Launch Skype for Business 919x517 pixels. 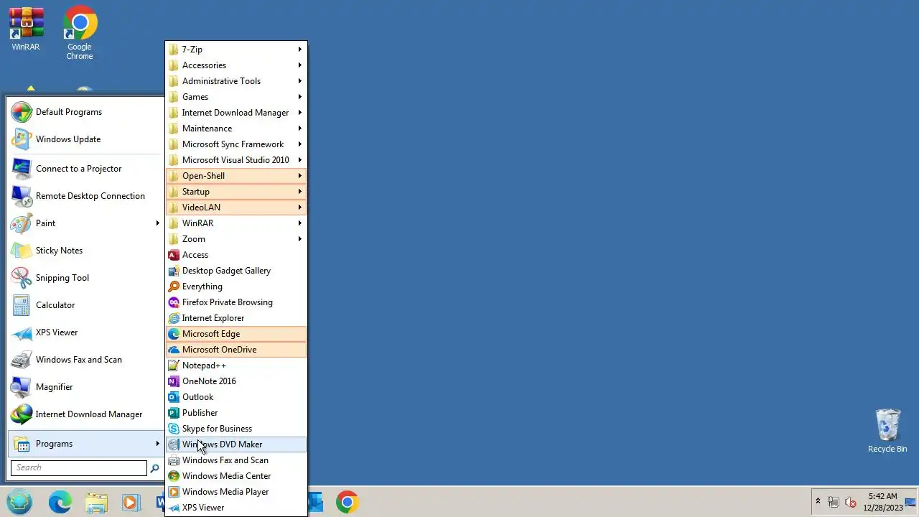tap(236, 429)
